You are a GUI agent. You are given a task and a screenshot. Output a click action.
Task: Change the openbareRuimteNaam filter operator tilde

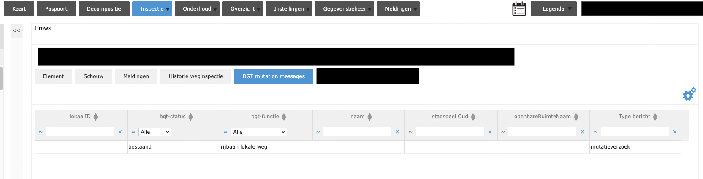(x=503, y=132)
